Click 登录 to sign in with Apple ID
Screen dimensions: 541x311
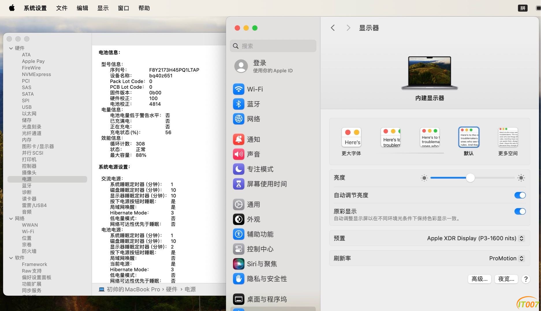(260, 63)
